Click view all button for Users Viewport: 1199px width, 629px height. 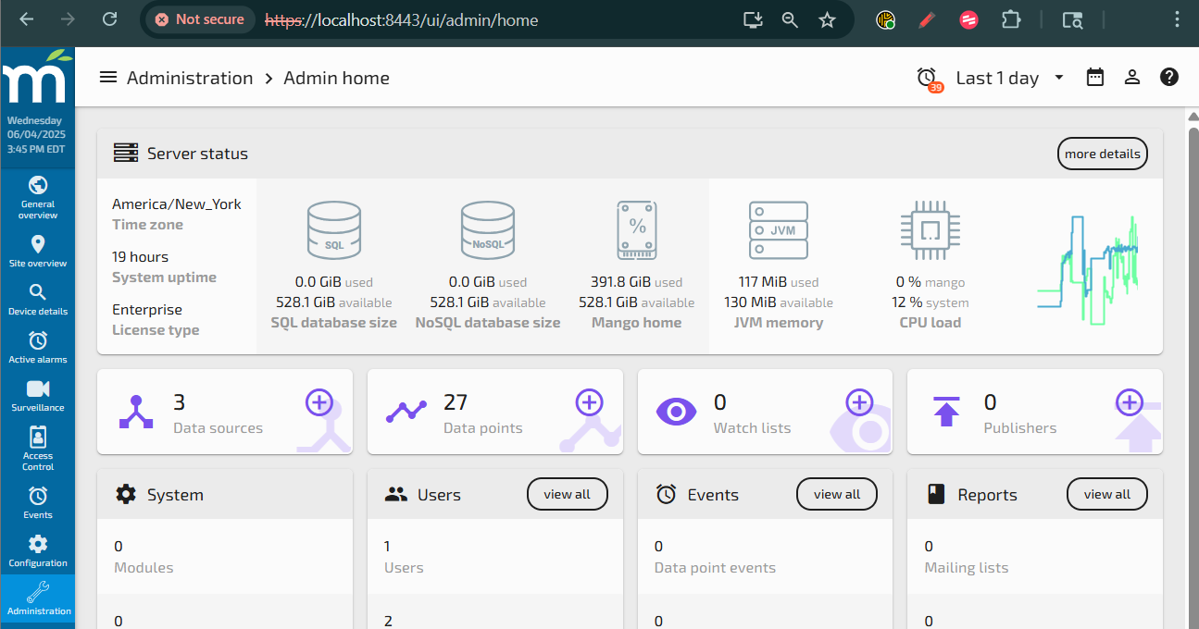(x=567, y=495)
